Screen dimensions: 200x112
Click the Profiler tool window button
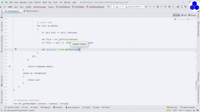[106, 107]
